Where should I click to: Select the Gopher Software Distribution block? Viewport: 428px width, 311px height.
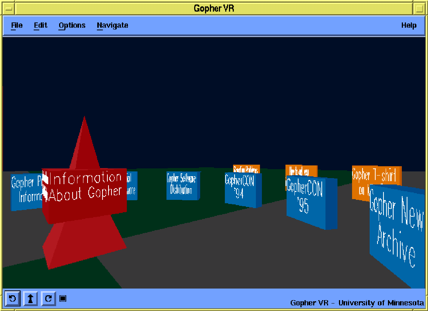click(183, 186)
